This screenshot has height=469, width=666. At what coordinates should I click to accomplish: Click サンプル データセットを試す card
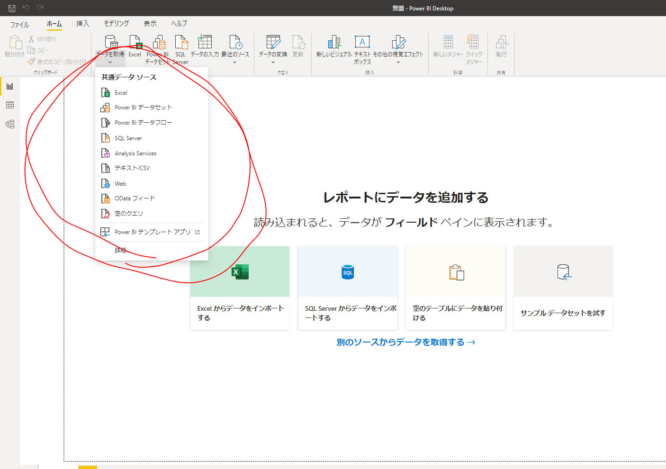[x=563, y=288]
